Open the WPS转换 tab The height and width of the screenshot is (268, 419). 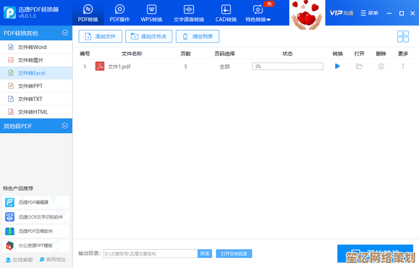click(151, 13)
